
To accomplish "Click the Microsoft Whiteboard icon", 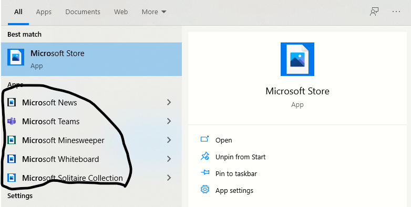I will pyautogui.click(x=12, y=159).
